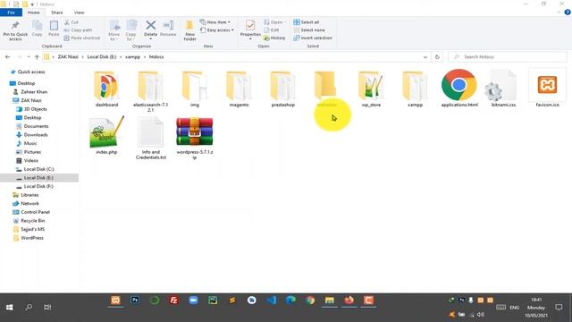This screenshot has height=322, width=572.
Task: Click ZAK Niazi in address path
Action: 68,57
